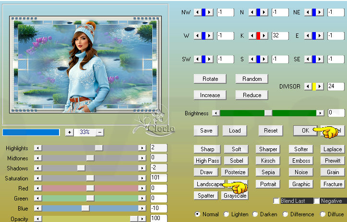Choose the Darken radio option
This screenshot has height=222, width=347.
coord(255,214)
